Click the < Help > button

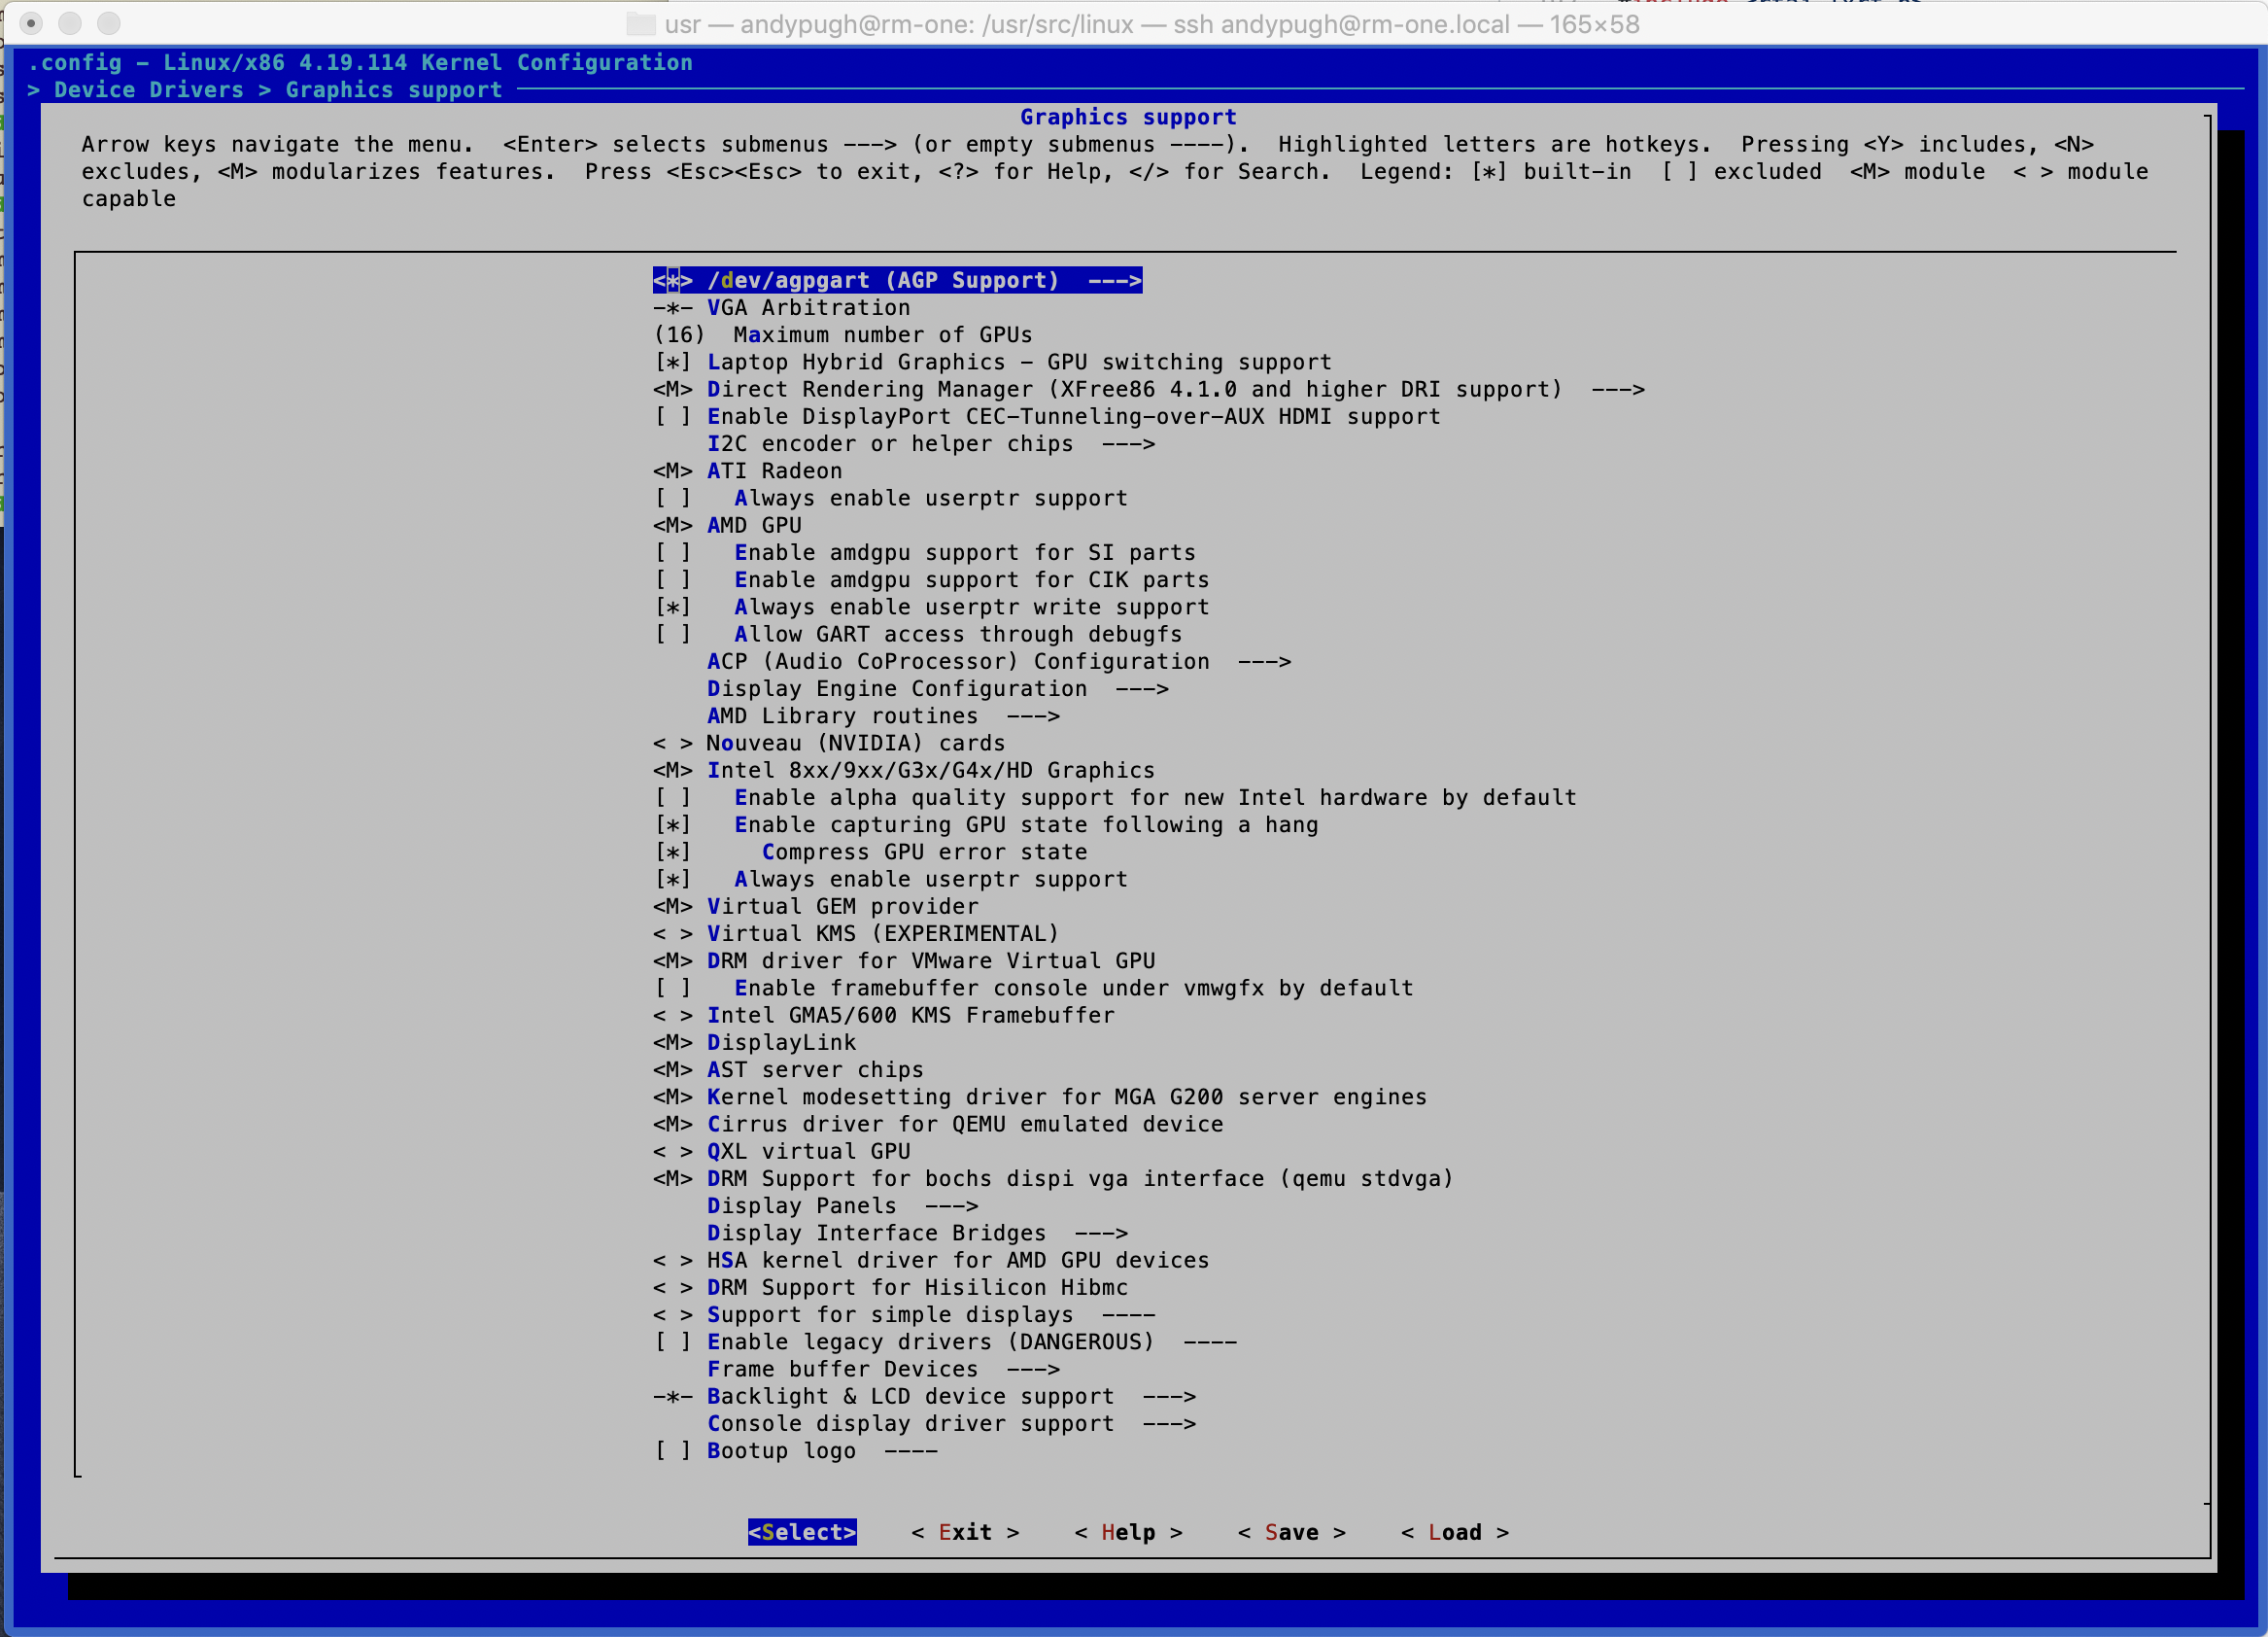pyautogui.click(x=1128, y=1532)
